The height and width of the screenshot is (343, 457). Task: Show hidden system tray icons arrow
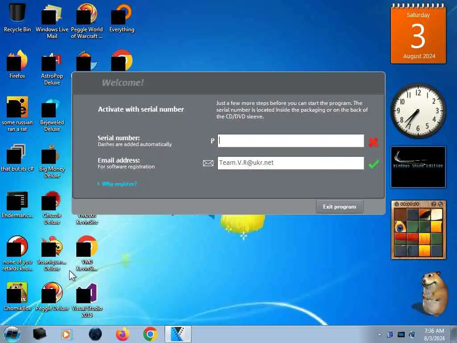[x=379, y=335]
